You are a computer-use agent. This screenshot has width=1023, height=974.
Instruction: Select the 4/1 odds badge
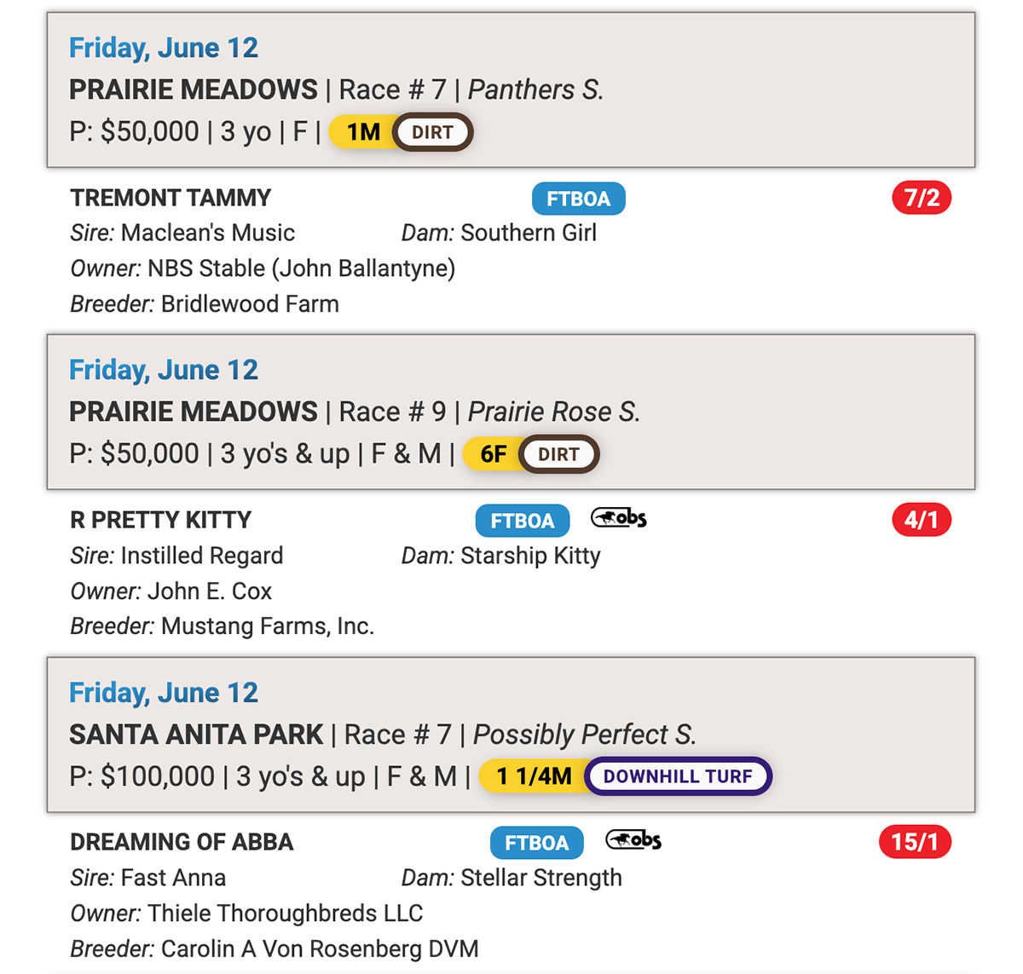(922, 520)
